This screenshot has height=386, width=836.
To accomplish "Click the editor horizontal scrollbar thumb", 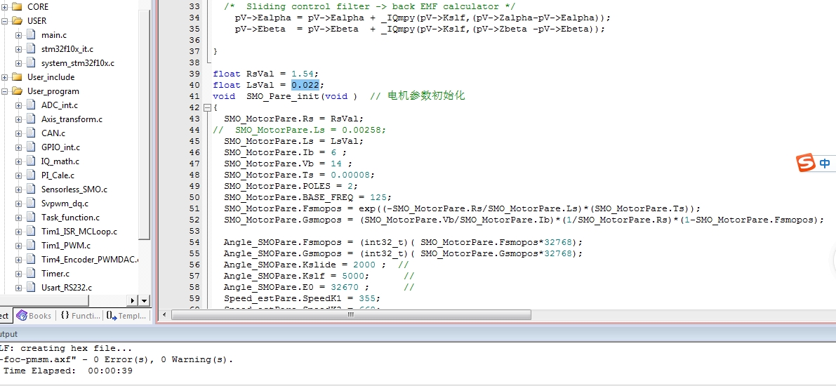I will tap(351, 314).
